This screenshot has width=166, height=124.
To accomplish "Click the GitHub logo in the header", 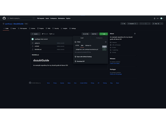I will 4,18.
